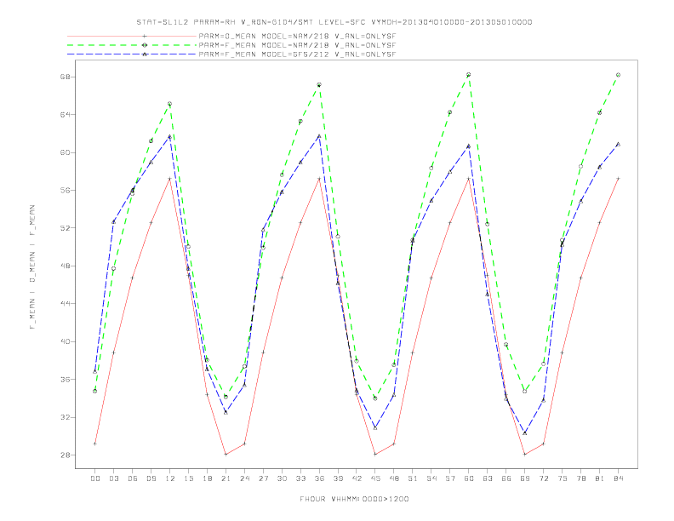Click y-axis tick label 56

click(x=67, y=190)
